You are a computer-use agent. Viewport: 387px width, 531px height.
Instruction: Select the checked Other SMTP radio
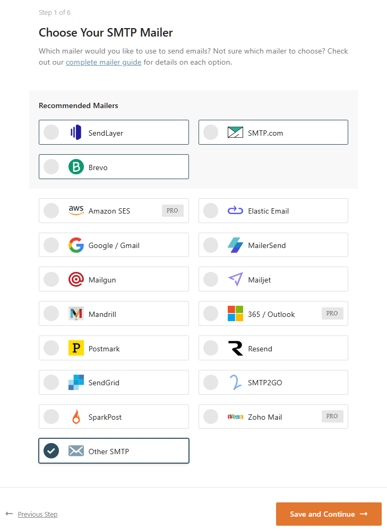click(51, 451)
